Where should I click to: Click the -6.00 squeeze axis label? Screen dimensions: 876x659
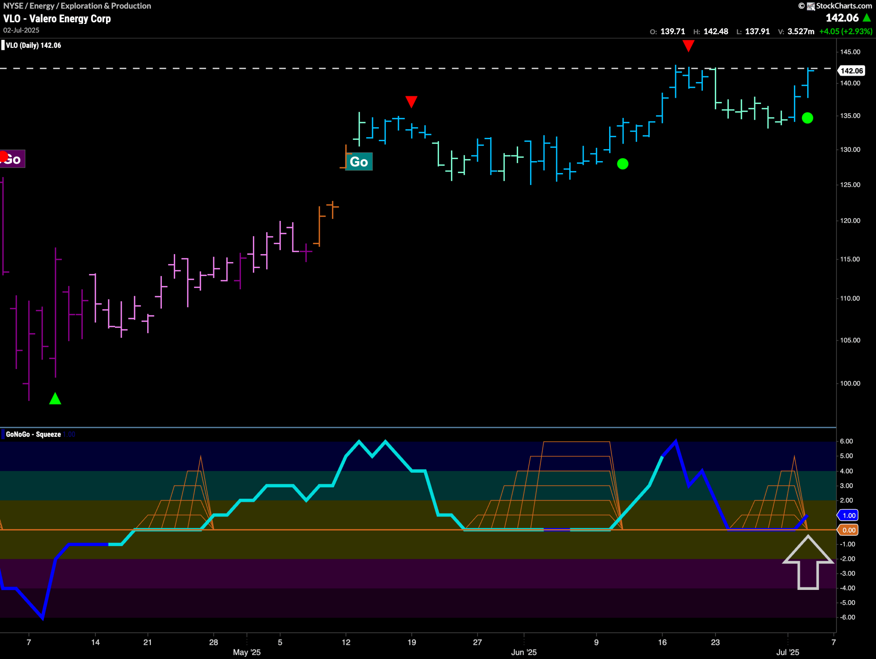(x=847, y=617)
